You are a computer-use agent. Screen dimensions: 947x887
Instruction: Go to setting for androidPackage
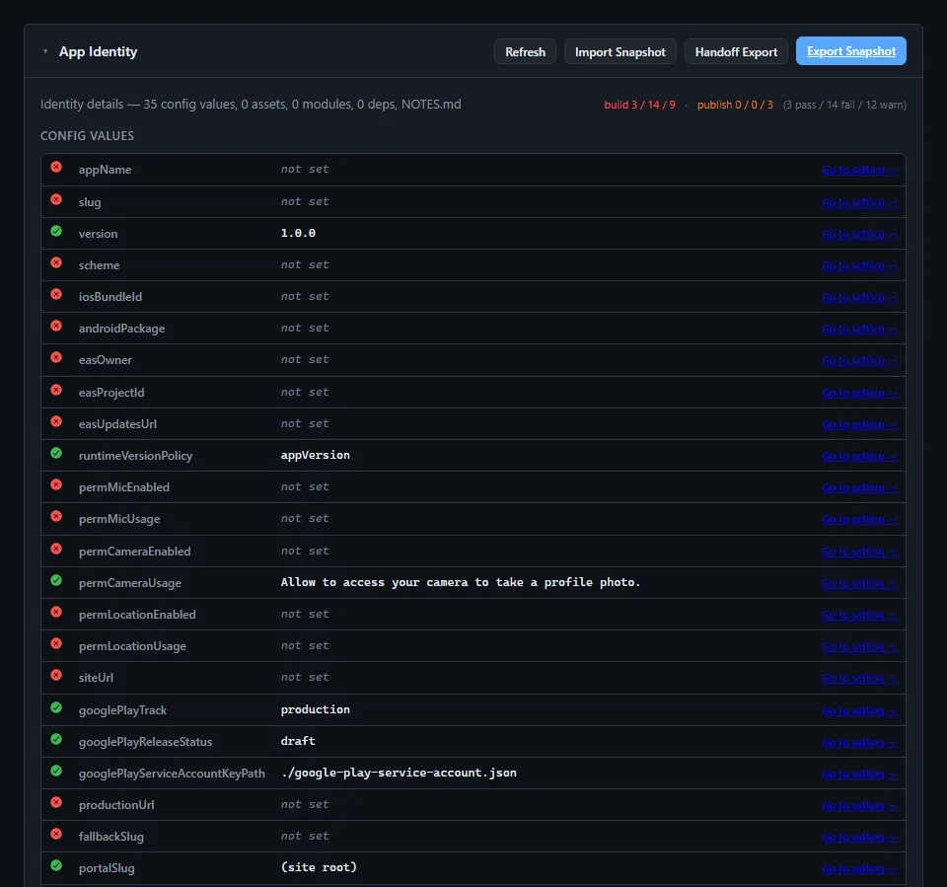click(859, 329)
